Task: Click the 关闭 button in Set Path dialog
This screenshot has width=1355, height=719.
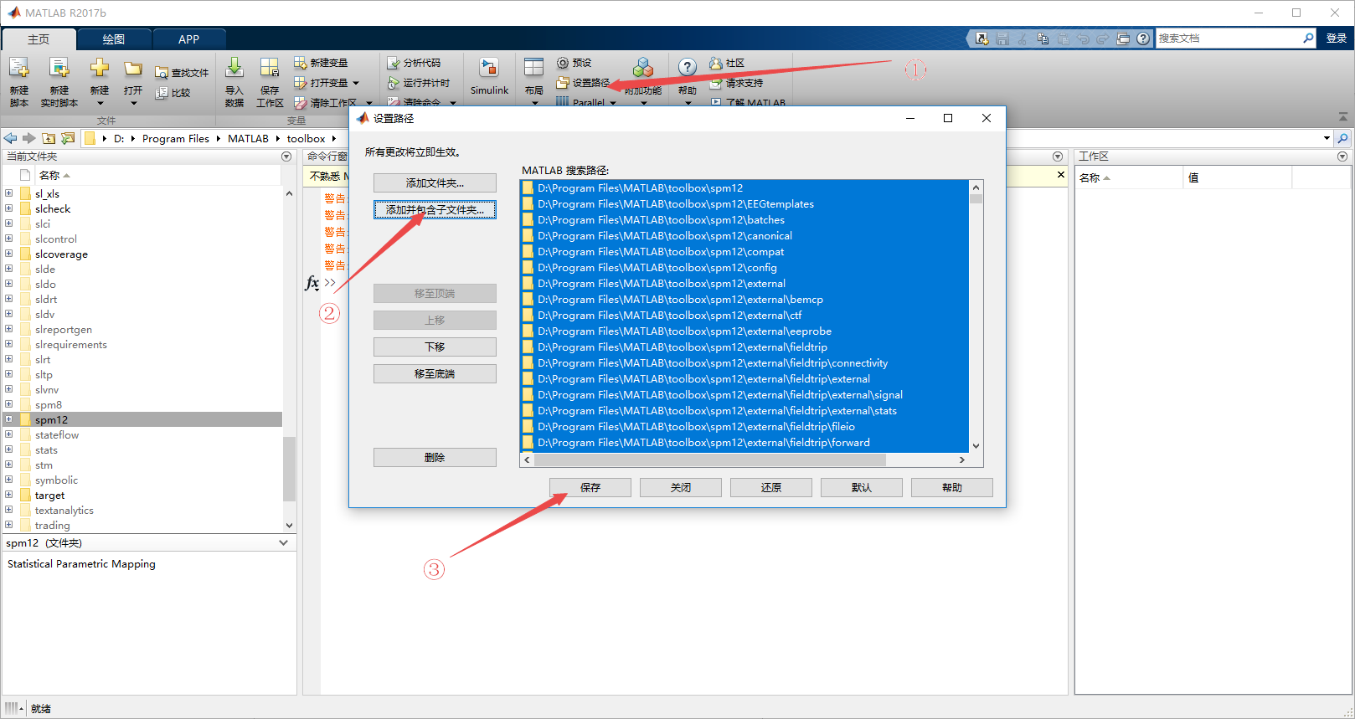Action: point(681,487)
